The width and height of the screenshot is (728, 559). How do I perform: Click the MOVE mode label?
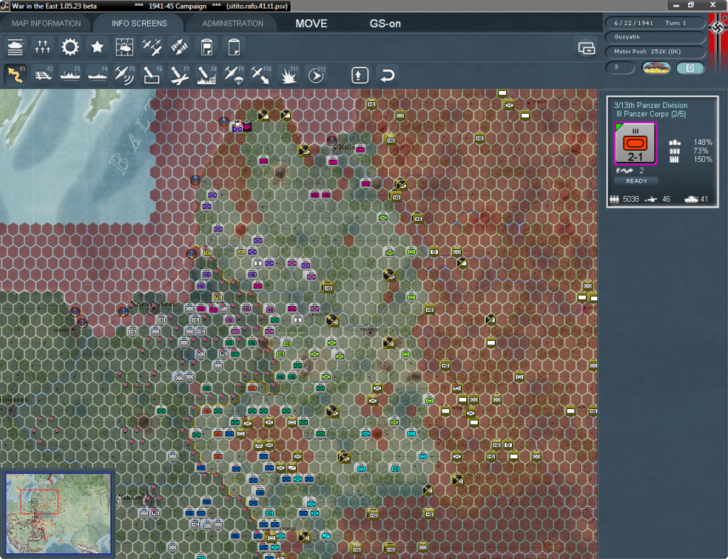tap(311, 23)
